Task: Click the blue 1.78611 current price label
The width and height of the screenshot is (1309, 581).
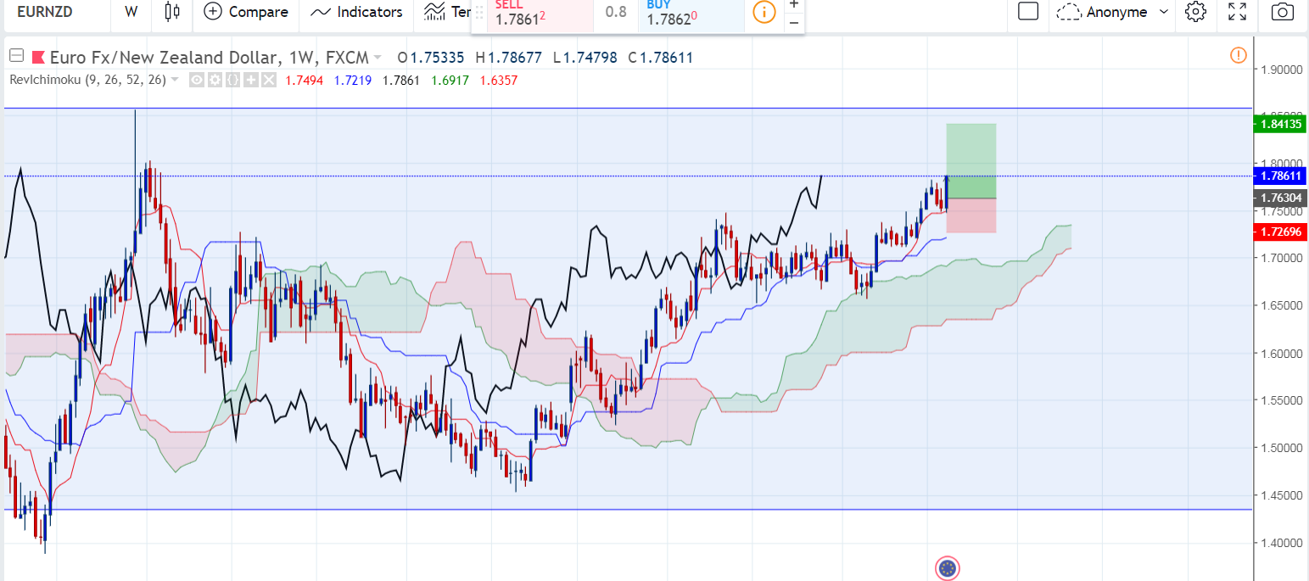Action: coord(1280,176)
